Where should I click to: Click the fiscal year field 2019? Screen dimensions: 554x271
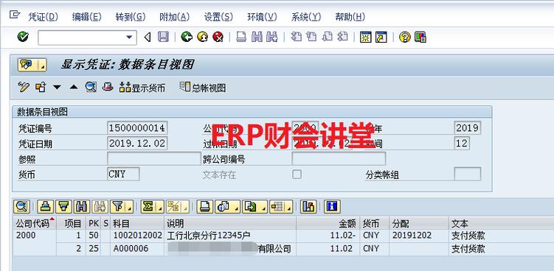pyautogui.click(x=468, y=127)
